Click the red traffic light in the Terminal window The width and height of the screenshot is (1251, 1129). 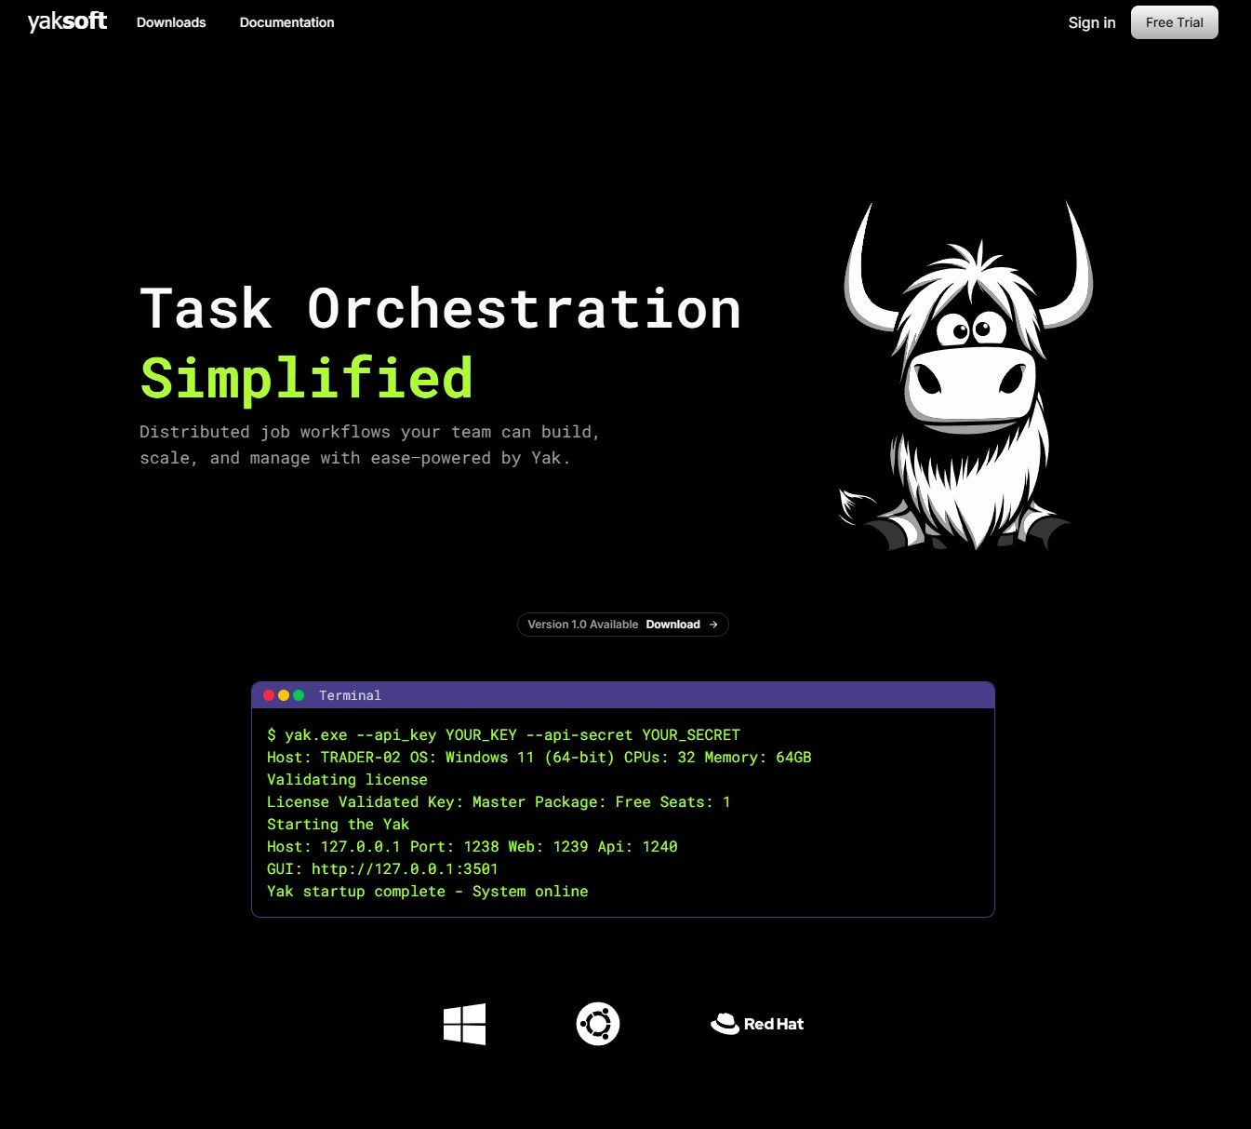tap(269, 694)
